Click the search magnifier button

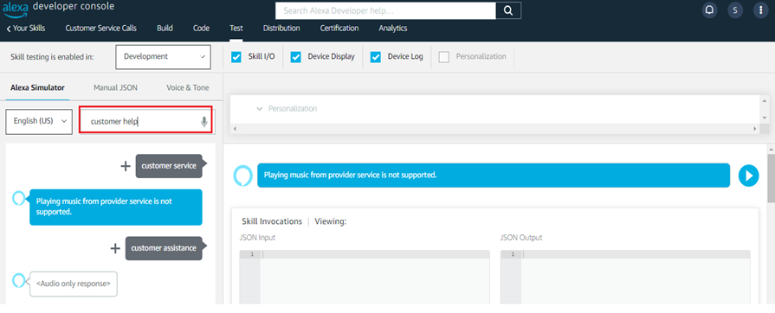tap(508, 10)
